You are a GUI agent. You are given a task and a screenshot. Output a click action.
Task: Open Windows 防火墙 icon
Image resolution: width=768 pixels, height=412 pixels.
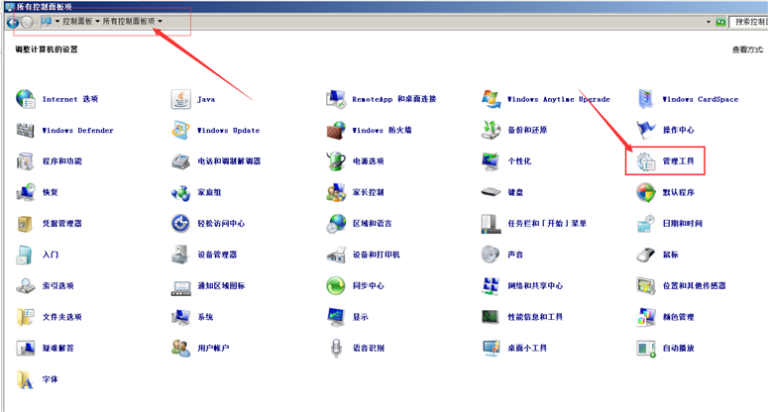pos(336,130)
